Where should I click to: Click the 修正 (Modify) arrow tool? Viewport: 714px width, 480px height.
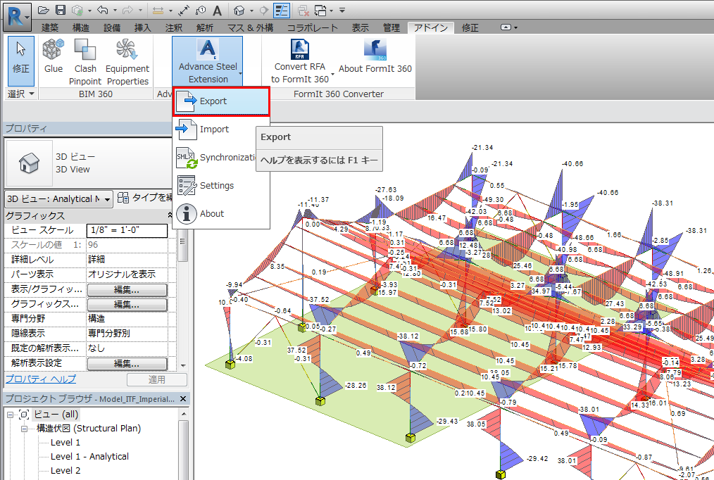[21, 61]
